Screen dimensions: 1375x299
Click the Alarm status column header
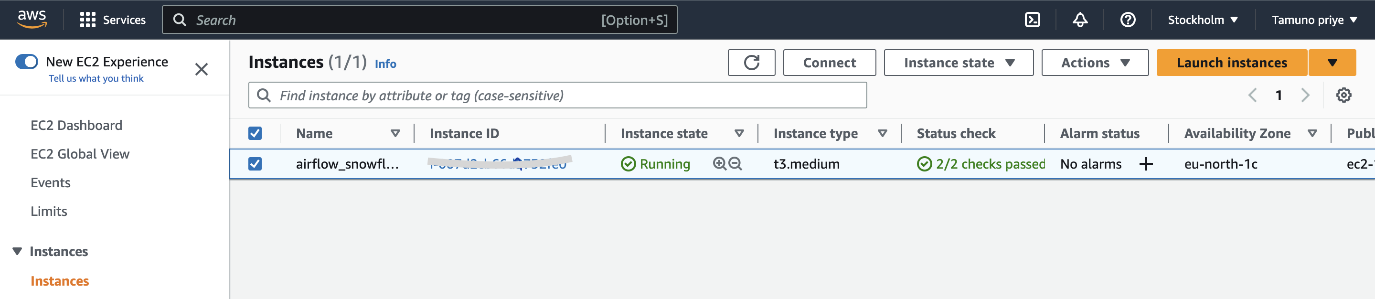[1099, 133]
